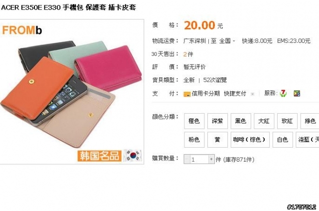Pick the 粉色 color option

(194, 140)
